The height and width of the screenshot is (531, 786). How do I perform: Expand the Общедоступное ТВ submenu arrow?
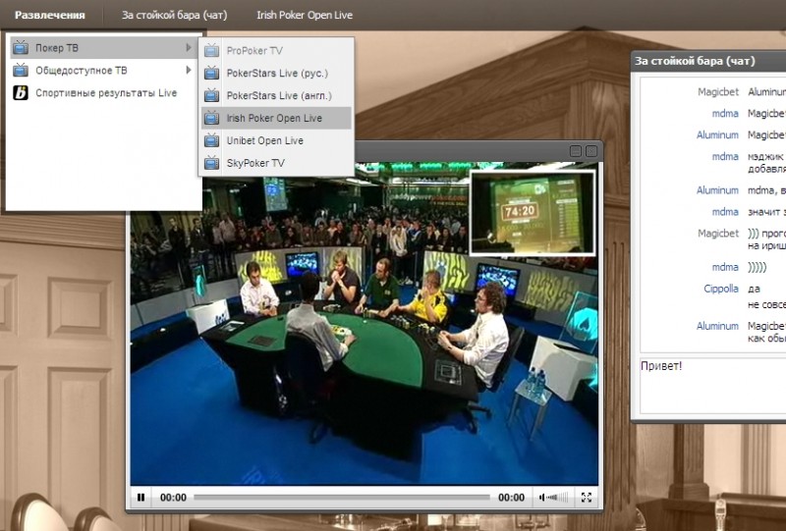pos(189,70)
